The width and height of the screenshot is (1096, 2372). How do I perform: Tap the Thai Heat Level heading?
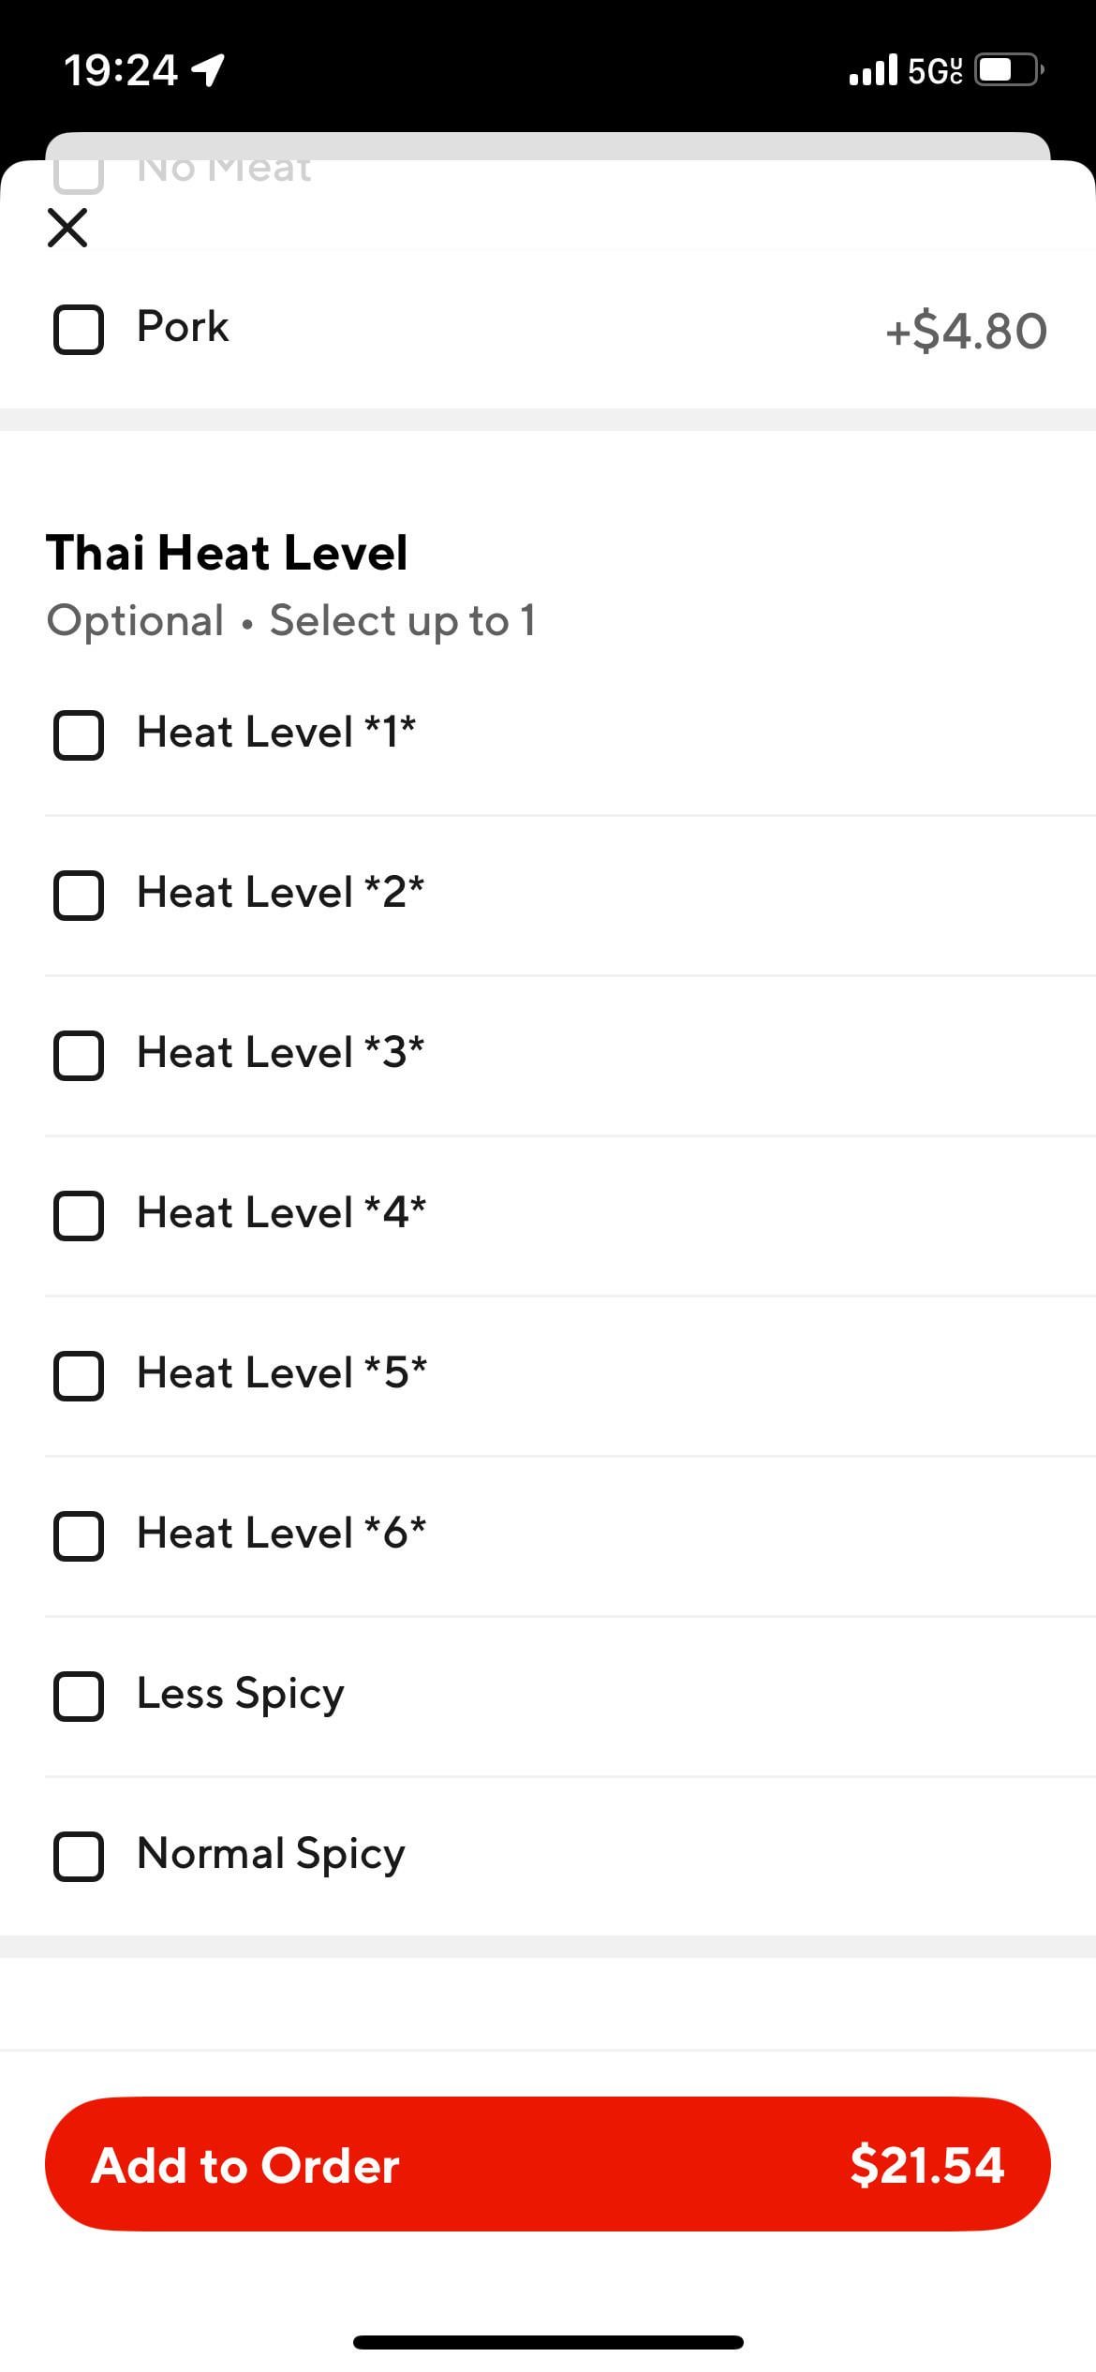click(x=227, y=553)
